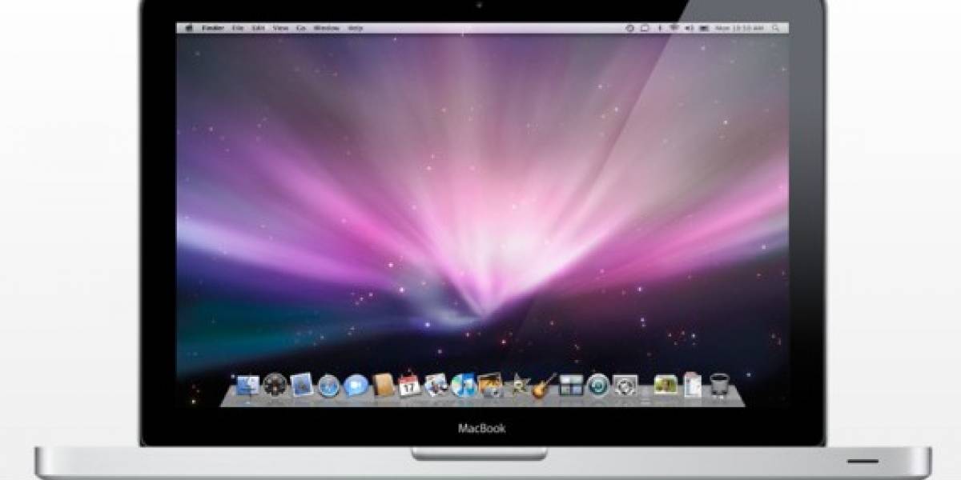This screenshot has height=480, width=961.
Task: Launch iPhoto from the Dock
Action: (x=490, y=386)
